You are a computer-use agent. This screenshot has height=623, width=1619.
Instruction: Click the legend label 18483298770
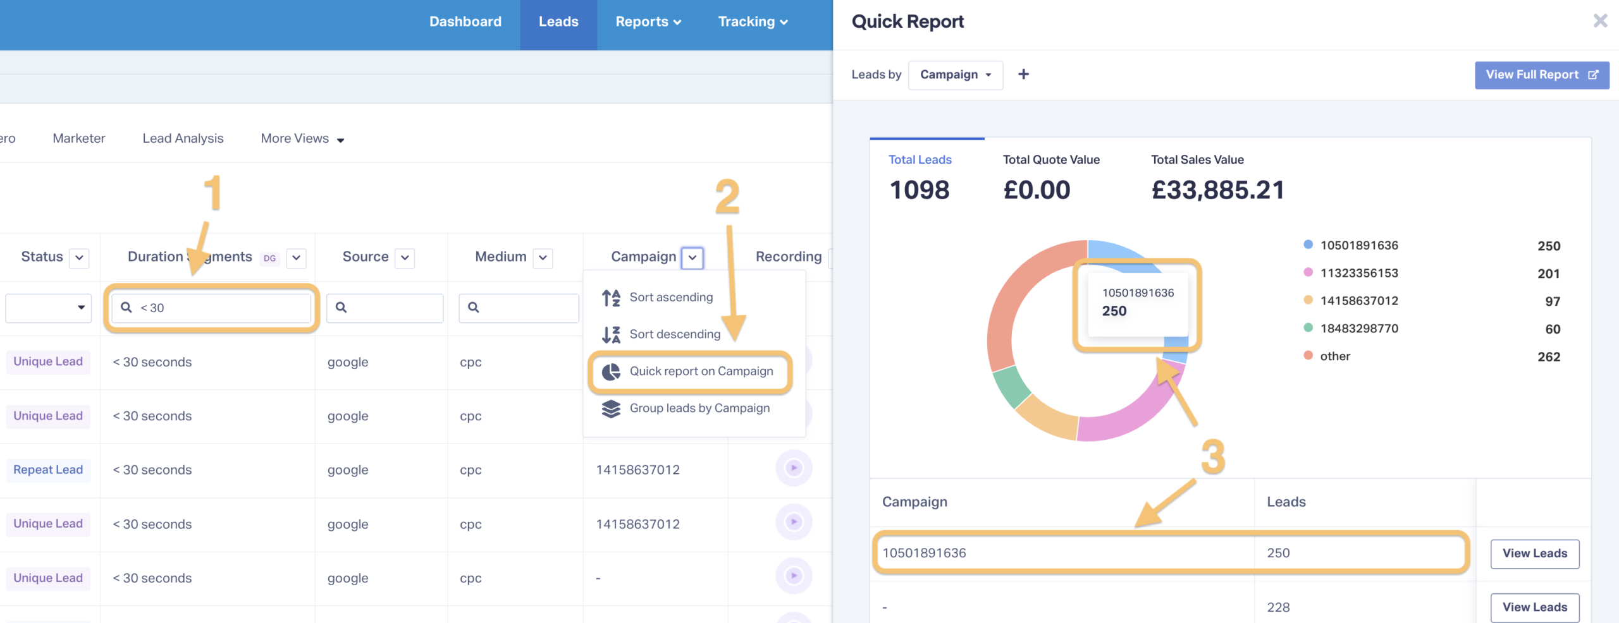pyautogui.click(x=1359, y=328)
